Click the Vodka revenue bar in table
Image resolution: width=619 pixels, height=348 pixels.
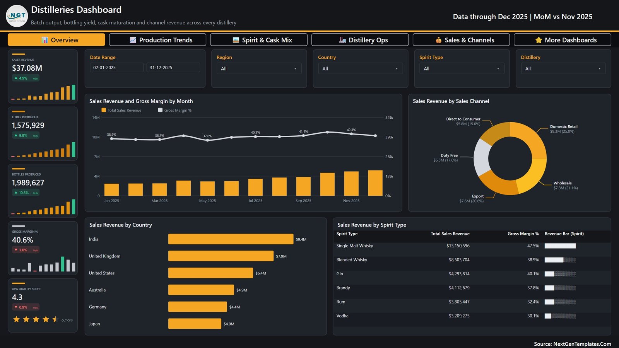(560, 316)
